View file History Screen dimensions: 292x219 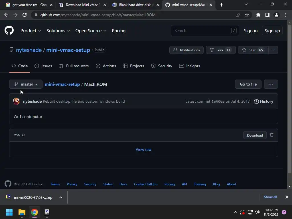coord(264,101)
